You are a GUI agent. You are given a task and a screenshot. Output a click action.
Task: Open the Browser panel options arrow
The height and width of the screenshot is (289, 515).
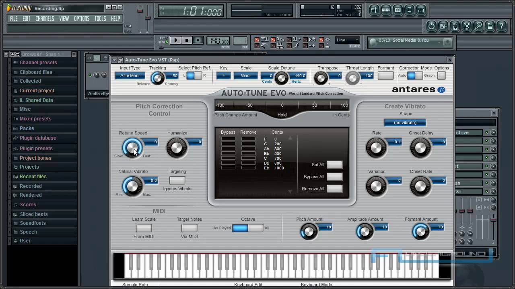coord(6,54)
